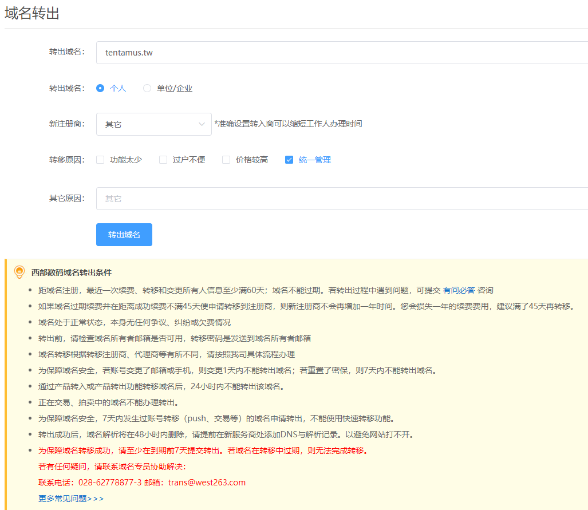Click the 西部数码域名转出条件 heading

tap(72, 272)
